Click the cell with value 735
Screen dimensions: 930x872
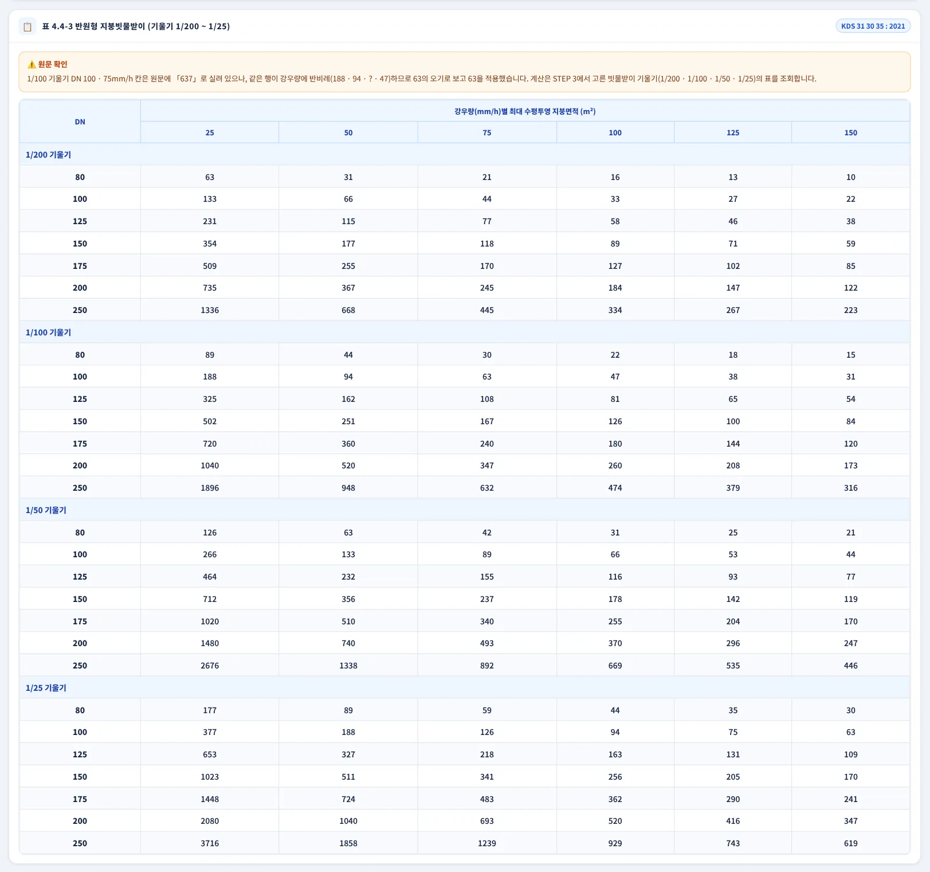point(210,288)
